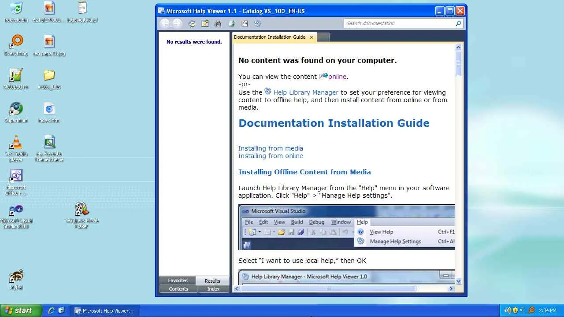Screen dimensions: 564x317
Task: Click the 'Documentation Installation Guide' page heading
Action: [x=334, y=123]
